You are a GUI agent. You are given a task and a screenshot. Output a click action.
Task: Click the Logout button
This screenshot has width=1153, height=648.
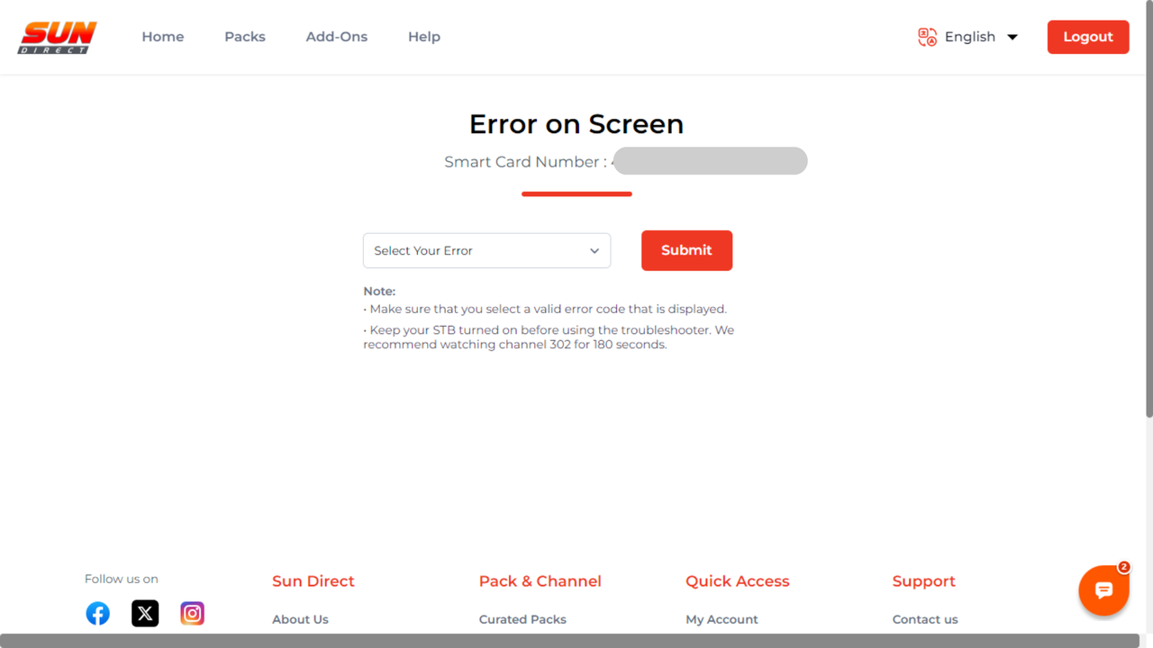(x=1088, y=37)
